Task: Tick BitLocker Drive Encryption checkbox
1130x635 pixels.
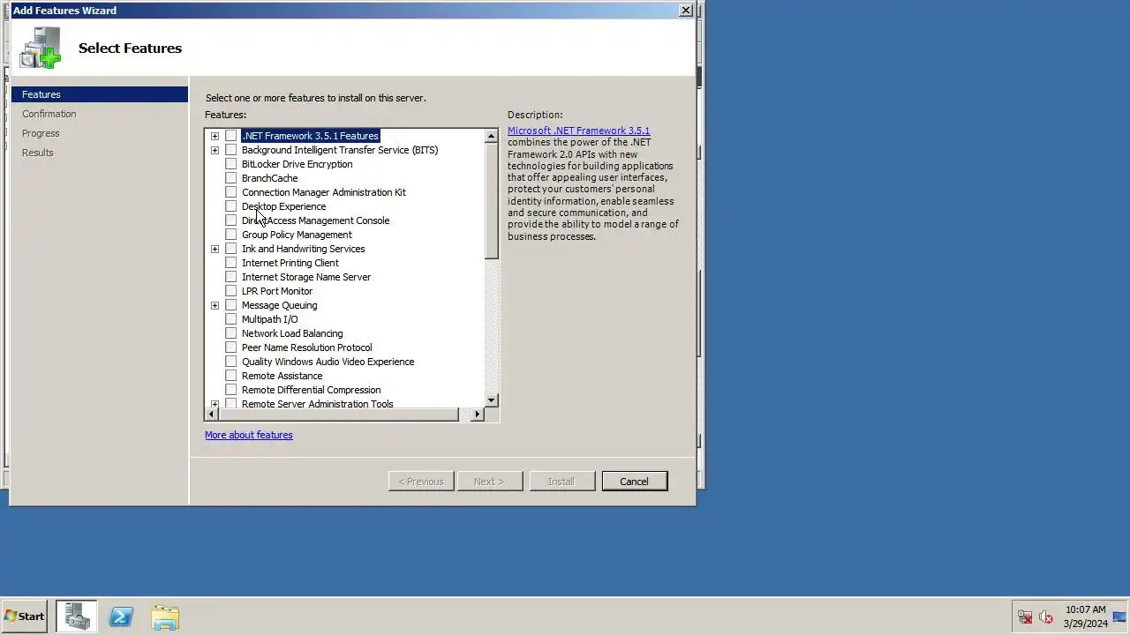Action: tap(231, 164)
